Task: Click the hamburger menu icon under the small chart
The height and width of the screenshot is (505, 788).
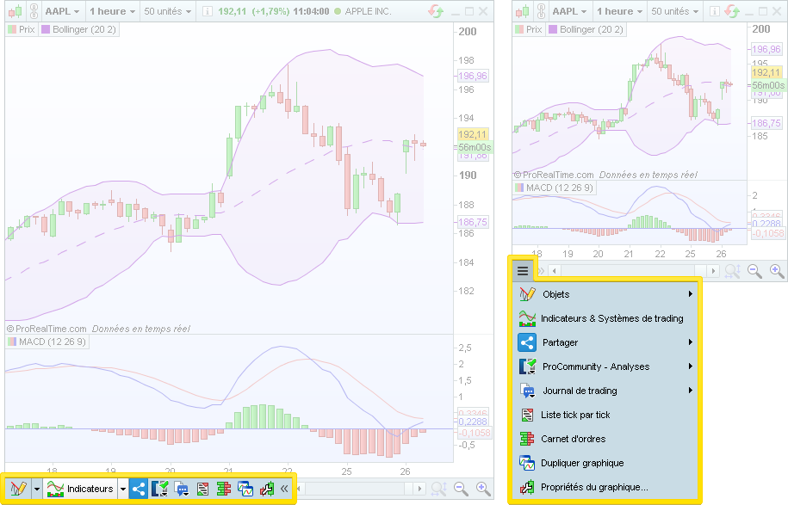Action: tap(523, 271)
